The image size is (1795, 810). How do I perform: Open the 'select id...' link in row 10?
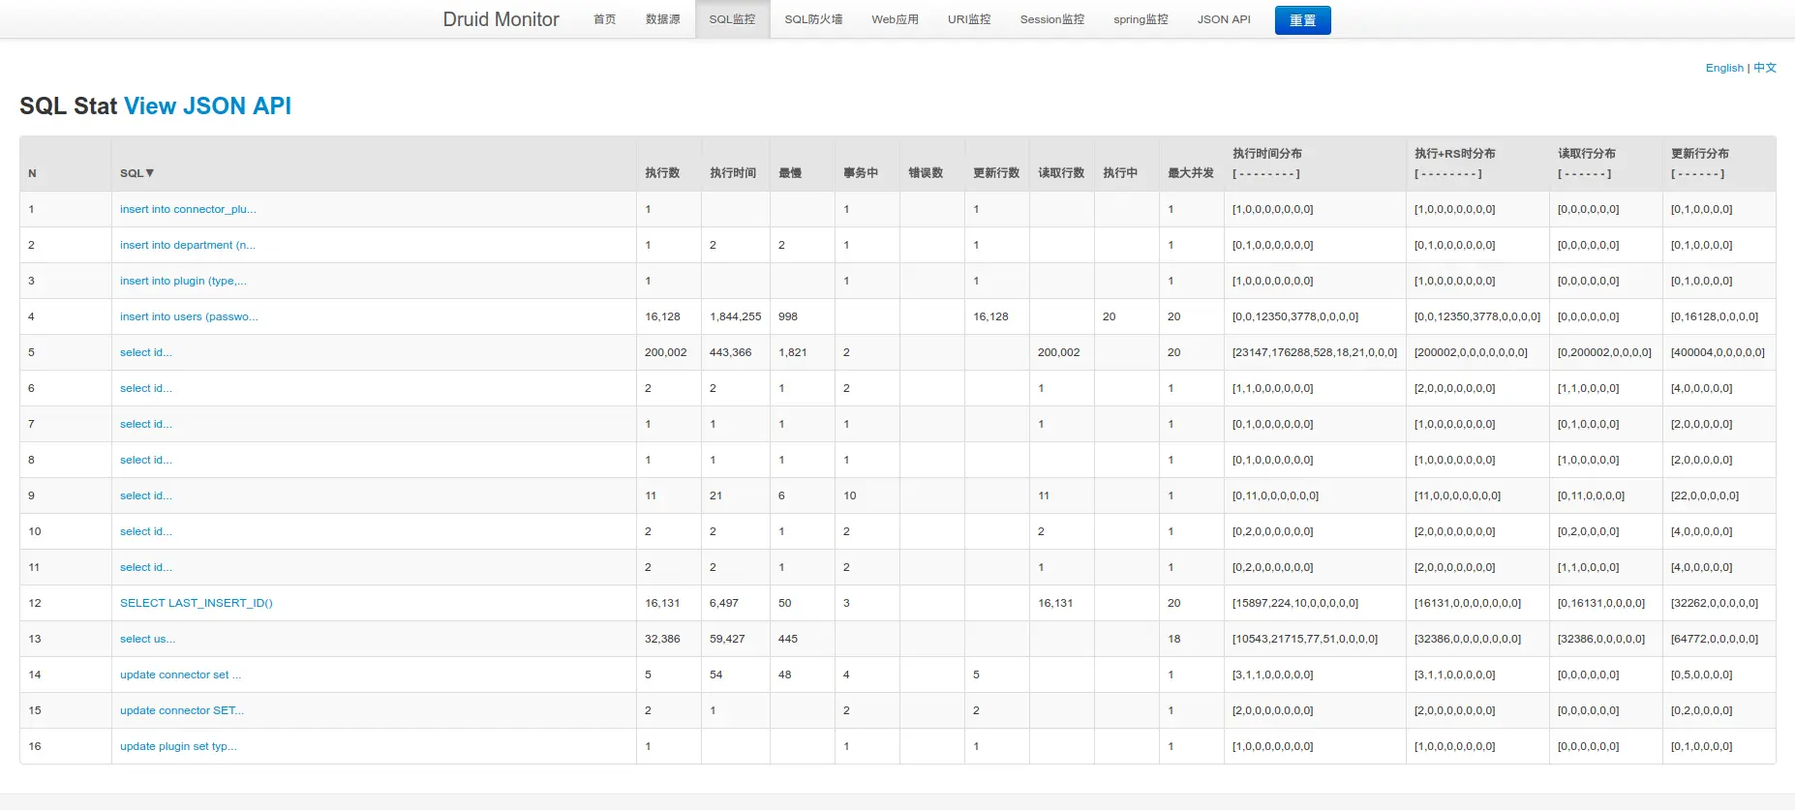tap(146, 531)
